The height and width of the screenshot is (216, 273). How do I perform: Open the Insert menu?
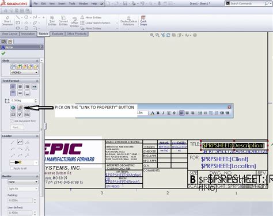click(62, 3)
